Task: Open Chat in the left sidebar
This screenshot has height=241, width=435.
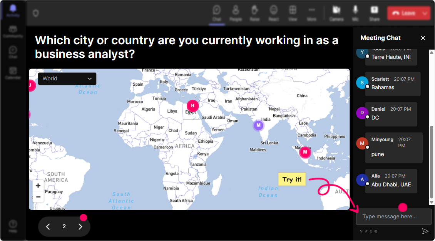Action: [x=13, y=52]
